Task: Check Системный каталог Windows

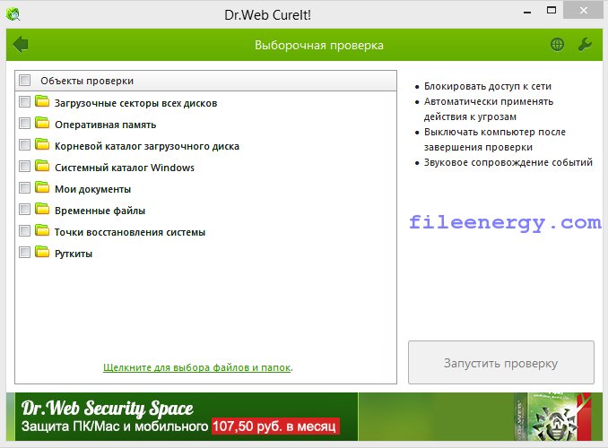Action: click(x=24, y=167)
